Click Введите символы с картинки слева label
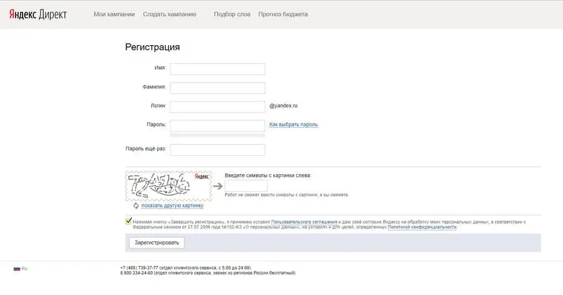 click(268, 175)
